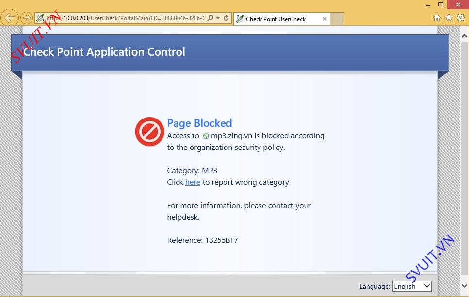Viewport: 469px width, 297px height.
Task: Click the browser Forward arrow button
Action: tap(26, 18)
